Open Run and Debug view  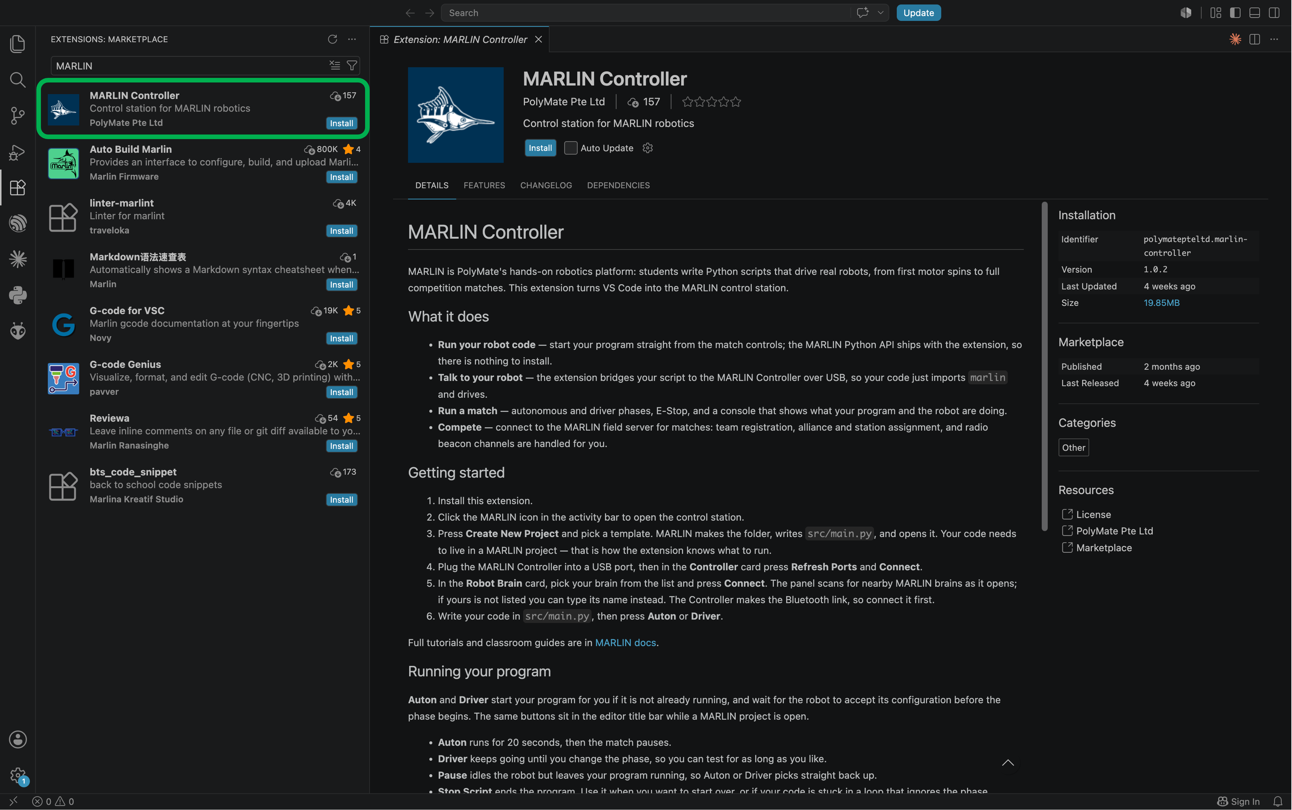pyautogui.click(x=18, y=152)
